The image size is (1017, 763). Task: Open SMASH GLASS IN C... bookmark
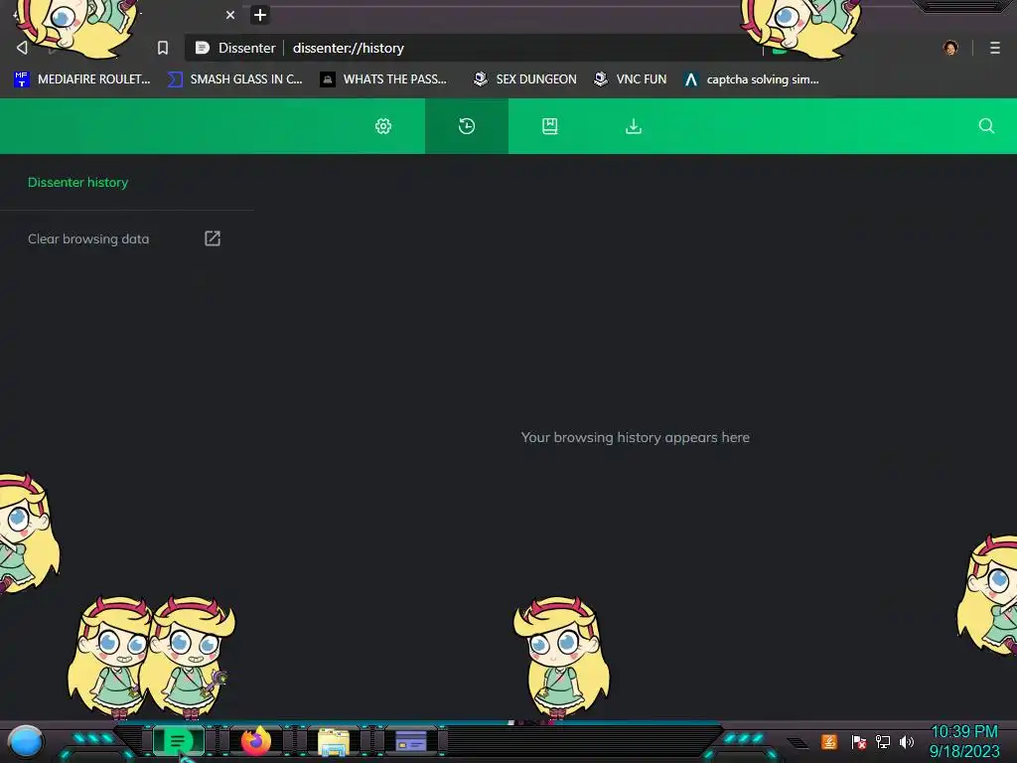click(x=234, y=79)
